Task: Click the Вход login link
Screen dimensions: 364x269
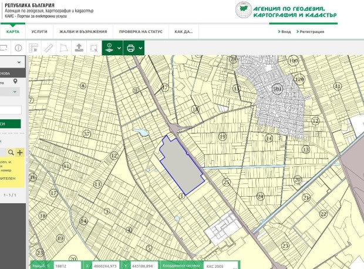Action: click(x=285, y=32)
